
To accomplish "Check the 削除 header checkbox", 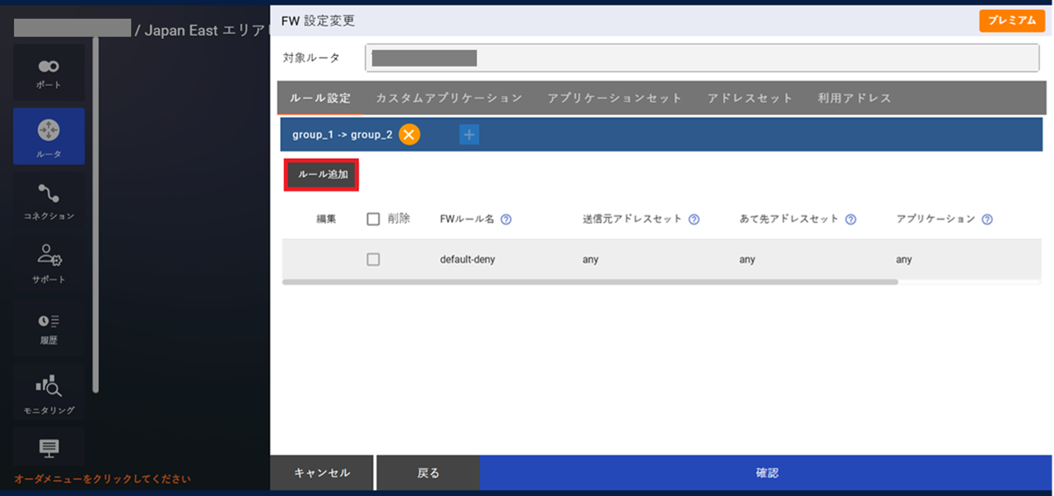I will point(373,220).
